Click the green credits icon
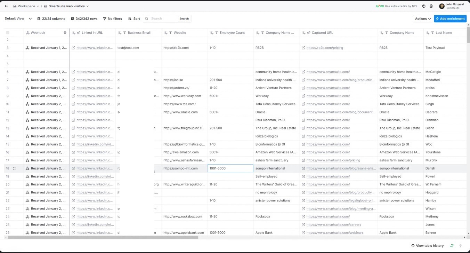Screen dimensions: 470x253 [380, 6]
